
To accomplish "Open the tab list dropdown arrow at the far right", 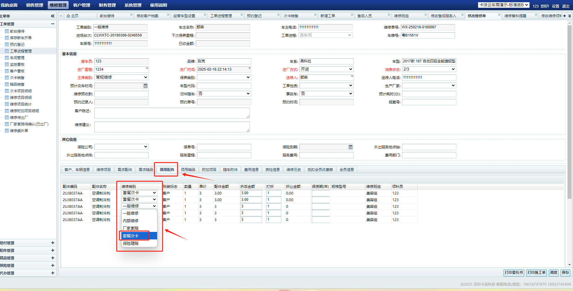I will 569,16.
